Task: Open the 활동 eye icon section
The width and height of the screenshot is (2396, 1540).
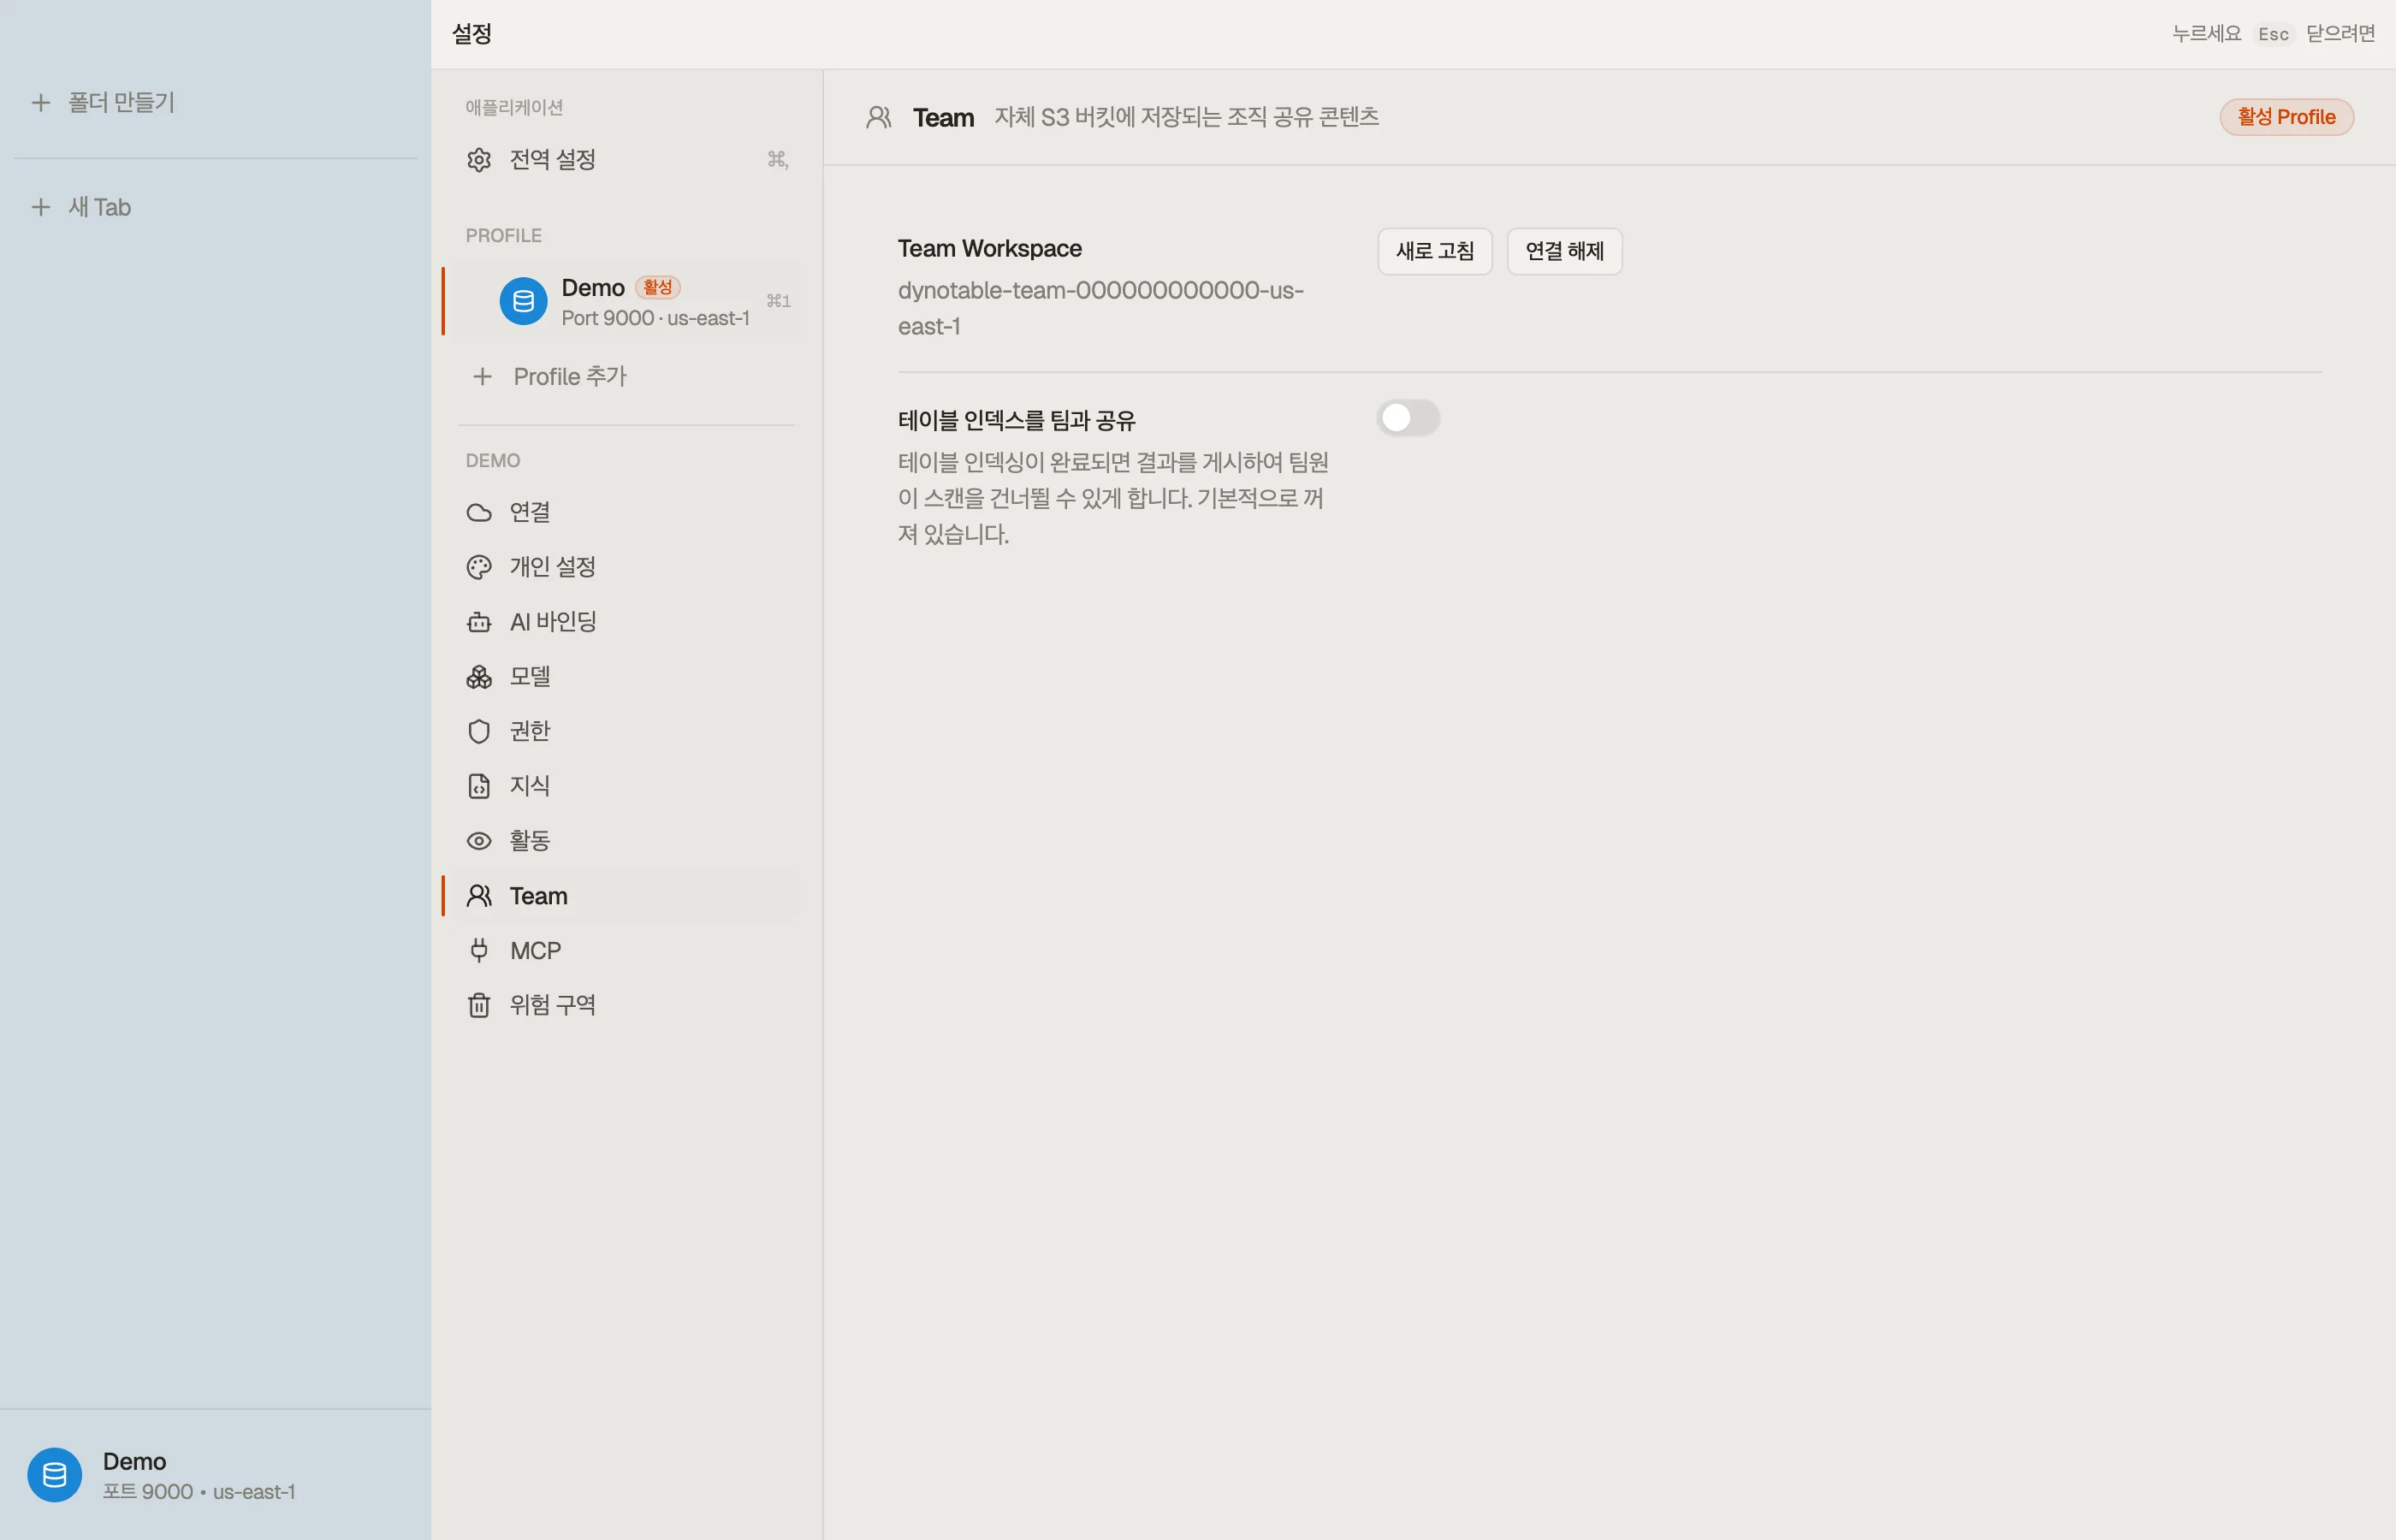Action: point(479,841)
